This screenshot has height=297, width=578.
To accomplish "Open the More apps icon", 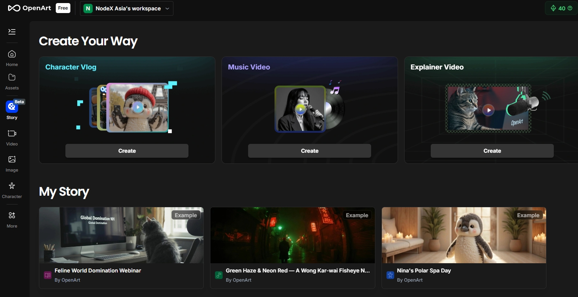I will pyautogui.click(x=12, y=215).
